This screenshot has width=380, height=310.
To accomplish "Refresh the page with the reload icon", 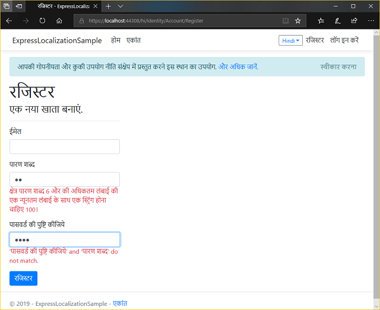I will pyautogui.click(x=42, y=20).
